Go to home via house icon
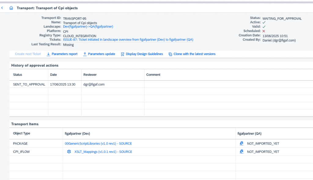This screenshot has height=180, width=313. 11,8
